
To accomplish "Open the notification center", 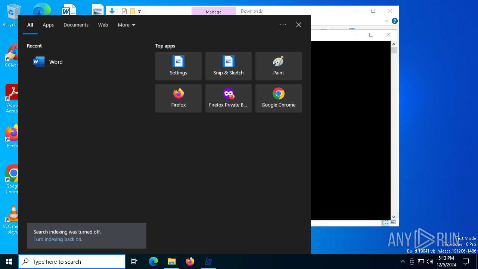I will click(x=466, y=262).
